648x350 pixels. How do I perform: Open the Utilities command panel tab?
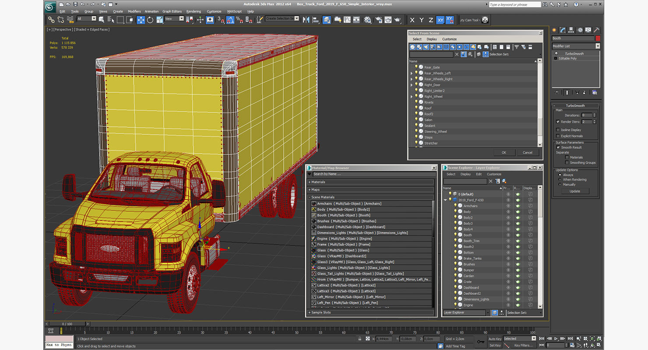click(596, 30)
